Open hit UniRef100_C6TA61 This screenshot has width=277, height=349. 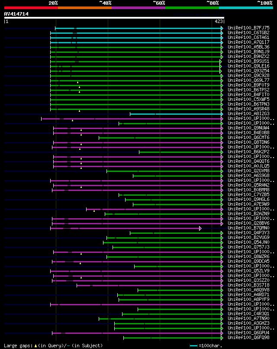click(248, 37)
